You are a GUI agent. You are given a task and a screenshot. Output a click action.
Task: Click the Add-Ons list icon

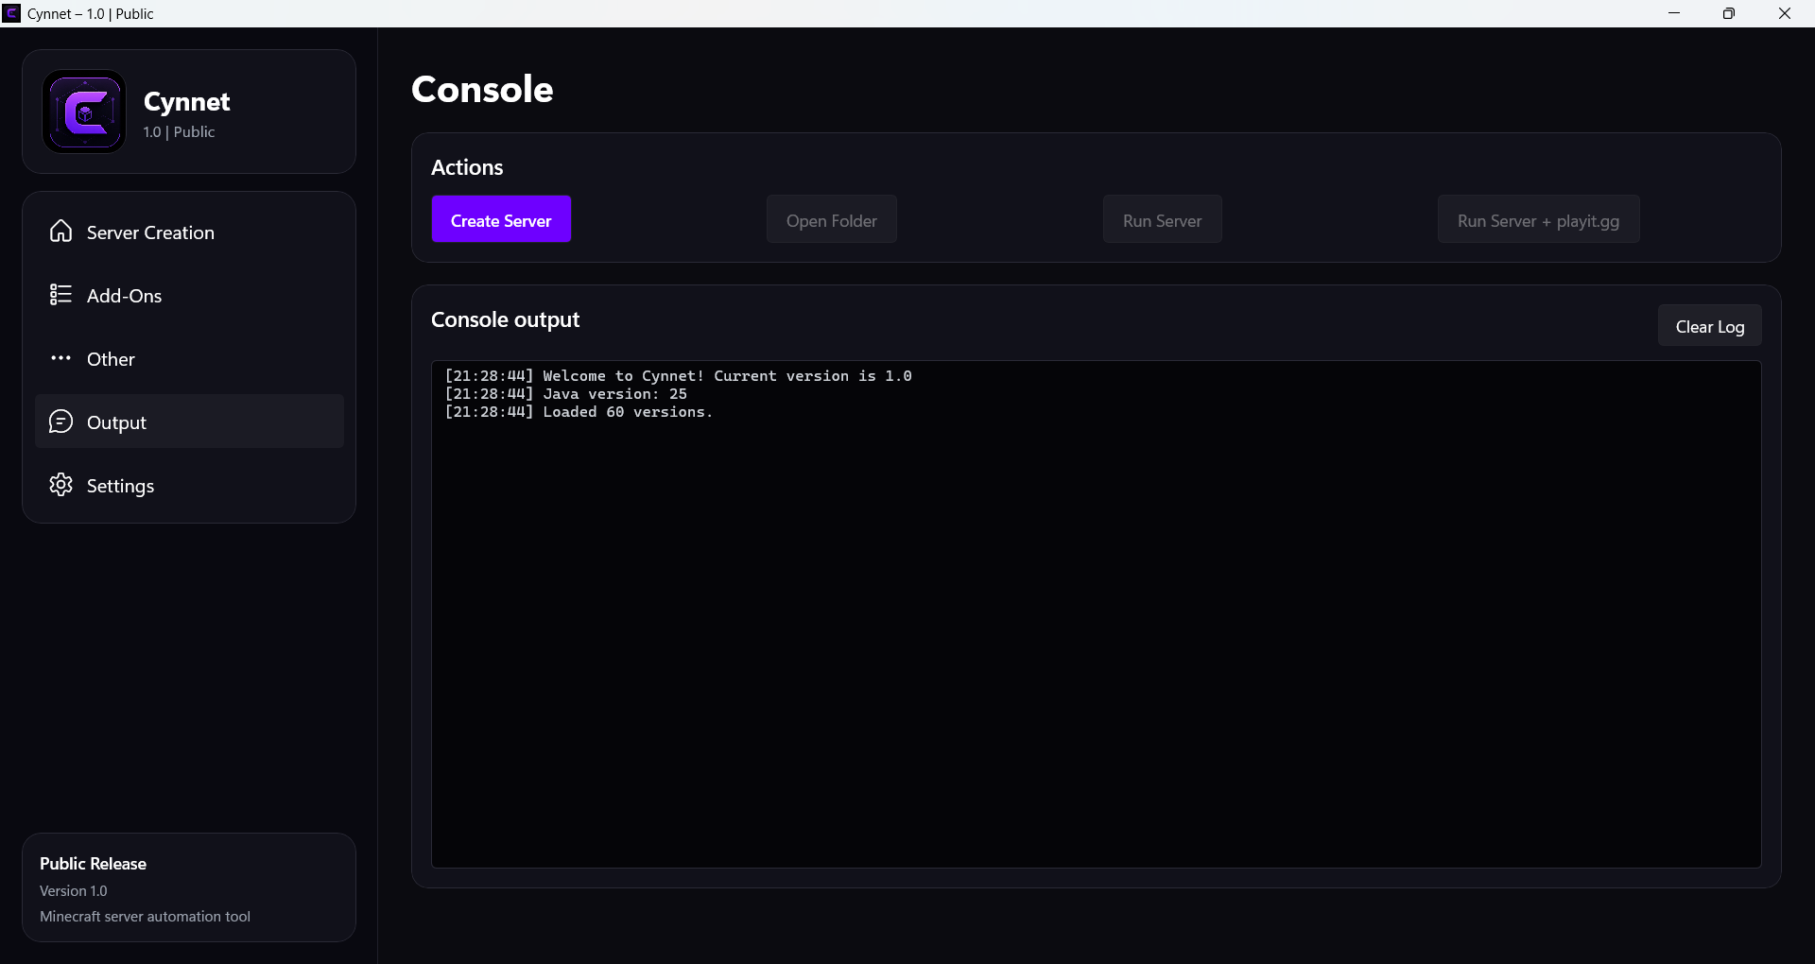pos(60,295)
